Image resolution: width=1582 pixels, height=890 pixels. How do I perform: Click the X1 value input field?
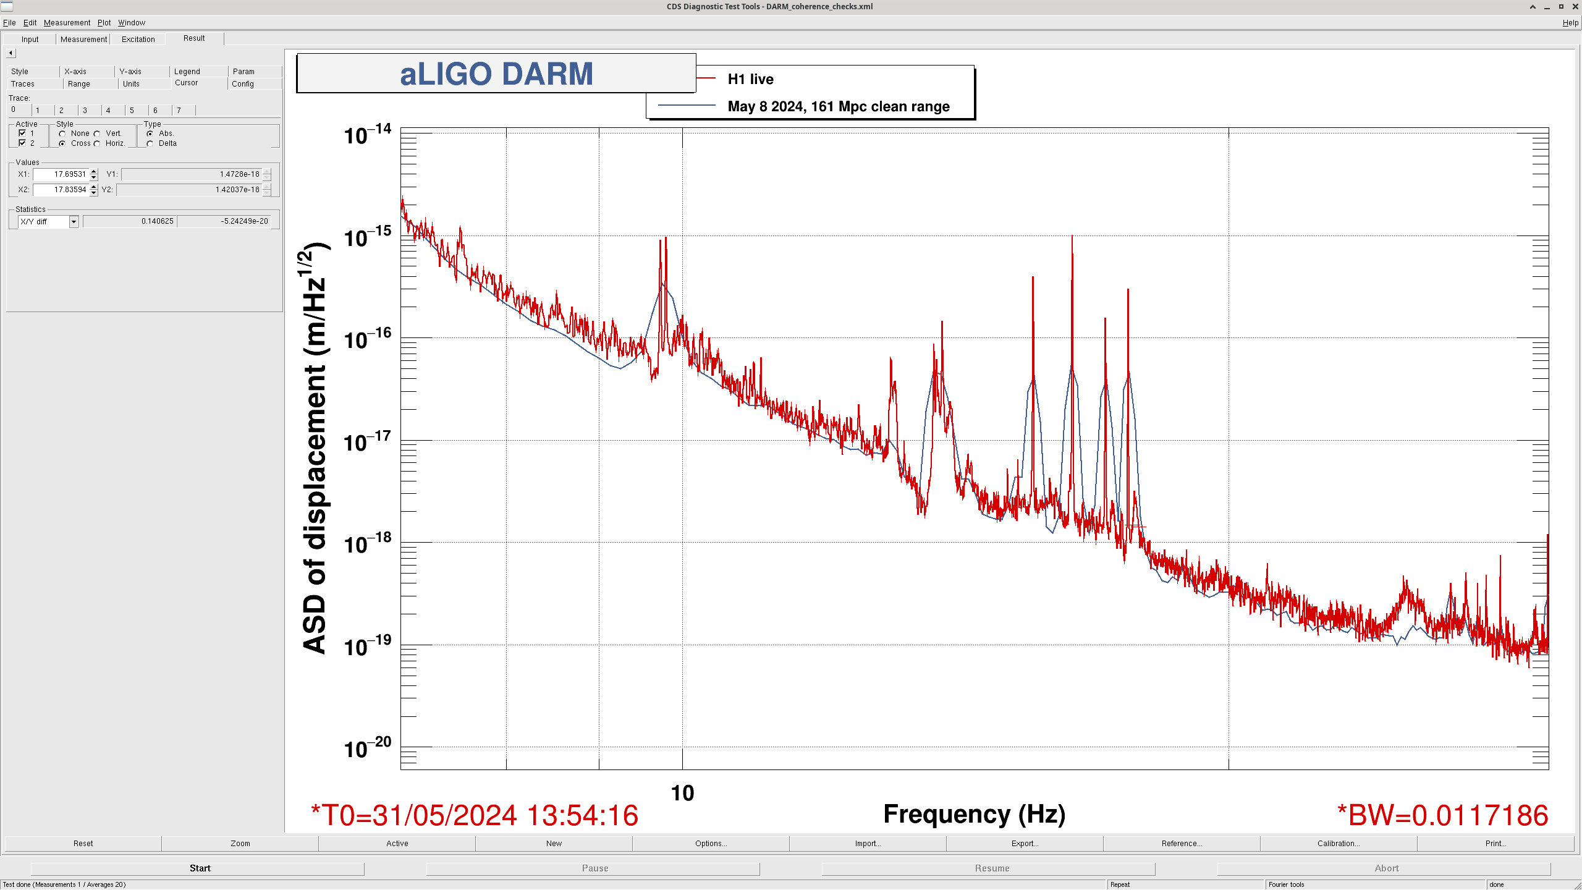click(62, 174)
